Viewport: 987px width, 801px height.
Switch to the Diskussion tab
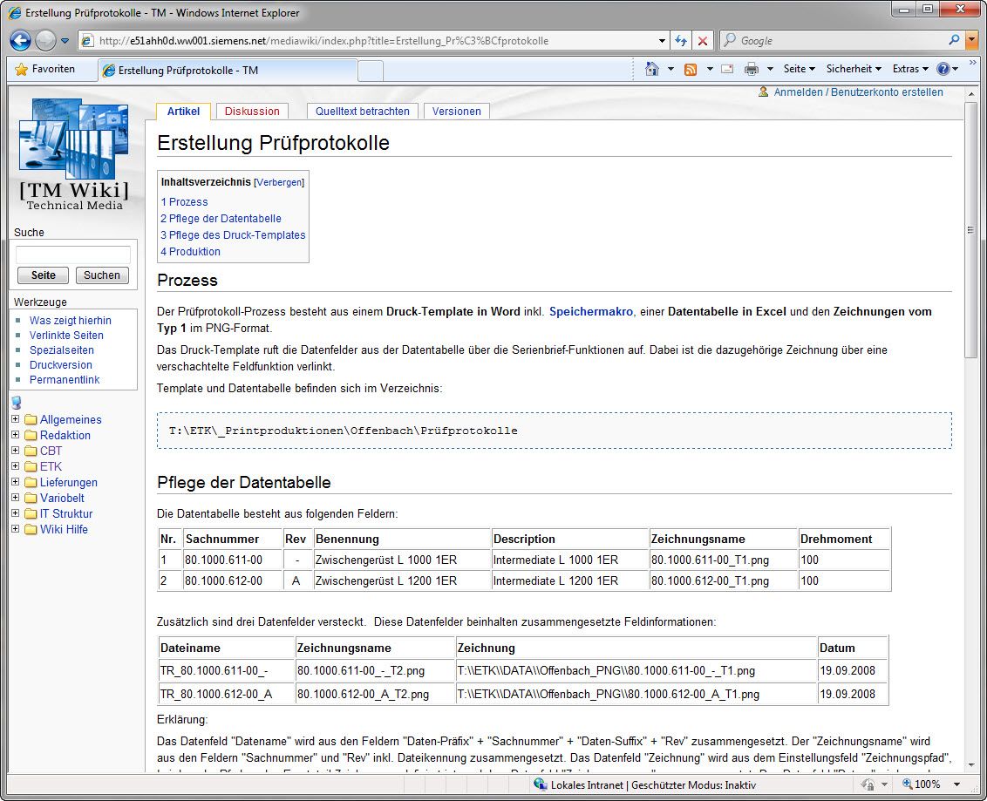click(x=252, y=112)
